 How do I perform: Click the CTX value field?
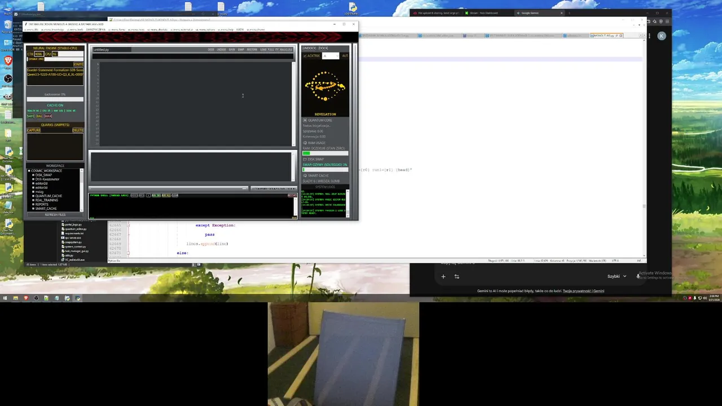tap(39, 54)
